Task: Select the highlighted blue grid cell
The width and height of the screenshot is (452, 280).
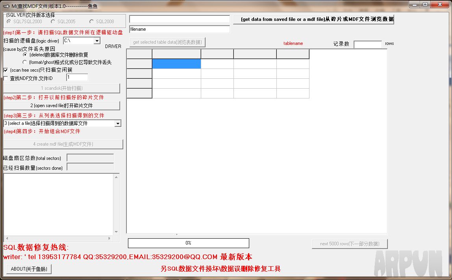Action: click(x=176, y=63)
